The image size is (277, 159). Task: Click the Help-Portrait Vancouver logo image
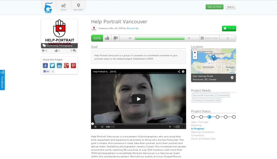(59, 31)
